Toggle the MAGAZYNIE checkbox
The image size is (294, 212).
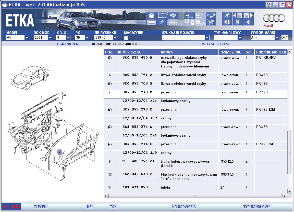pos(126,38)
